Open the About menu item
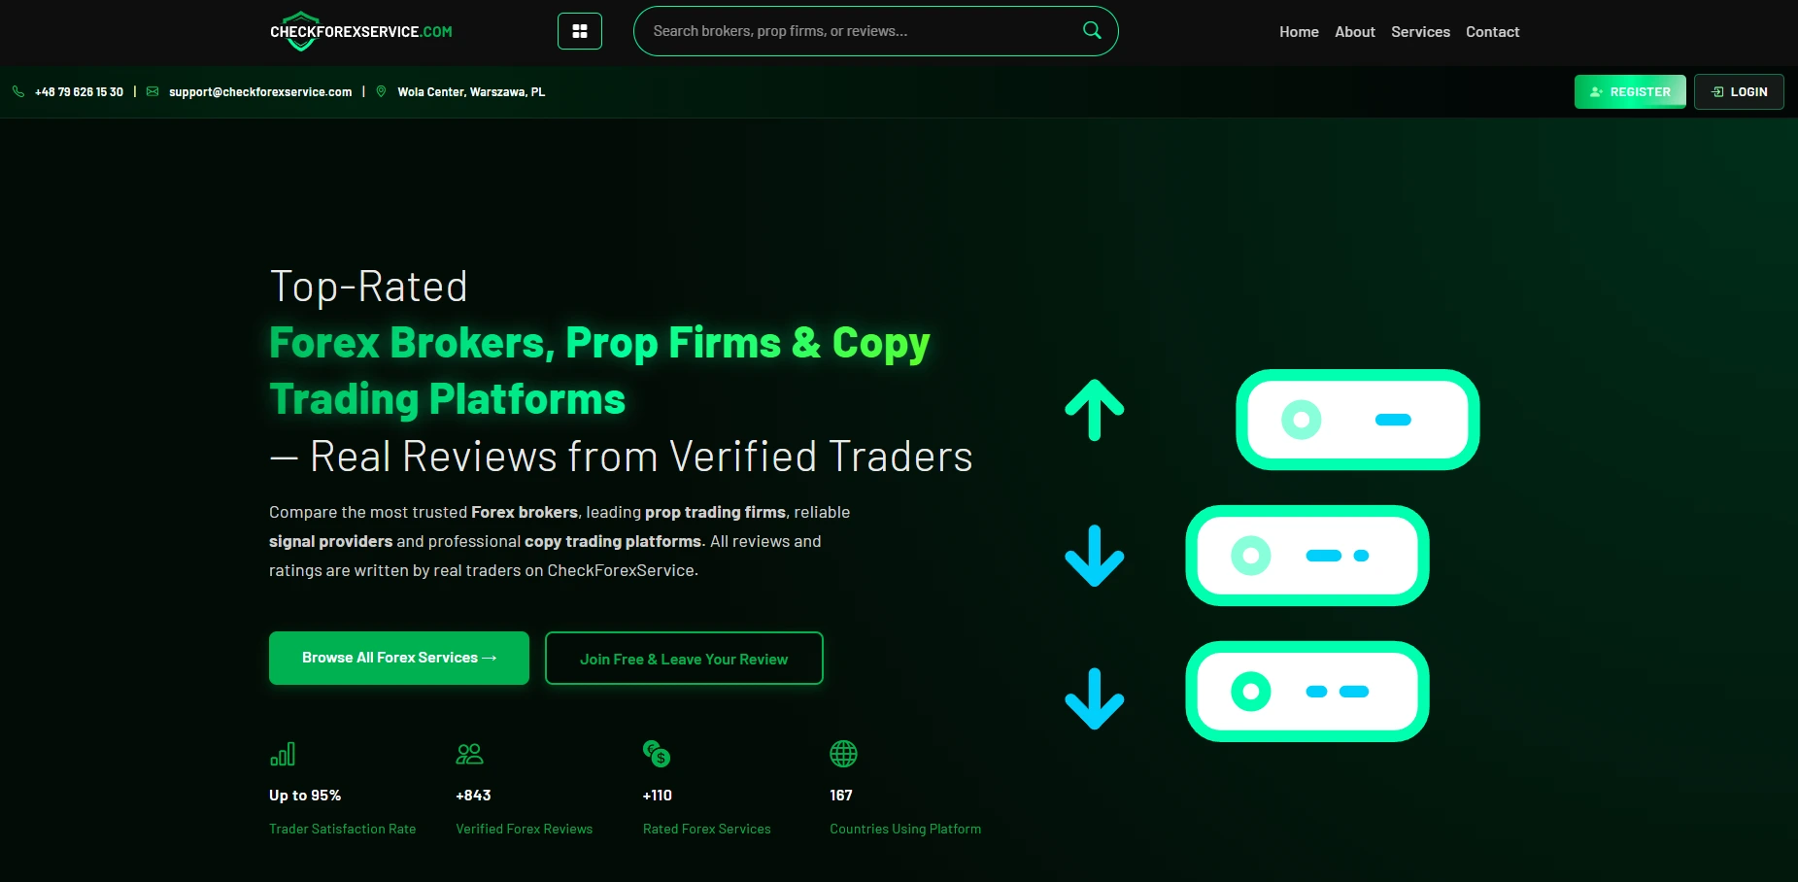This screenshot has height=882, width=1798. click(1354, 32)
